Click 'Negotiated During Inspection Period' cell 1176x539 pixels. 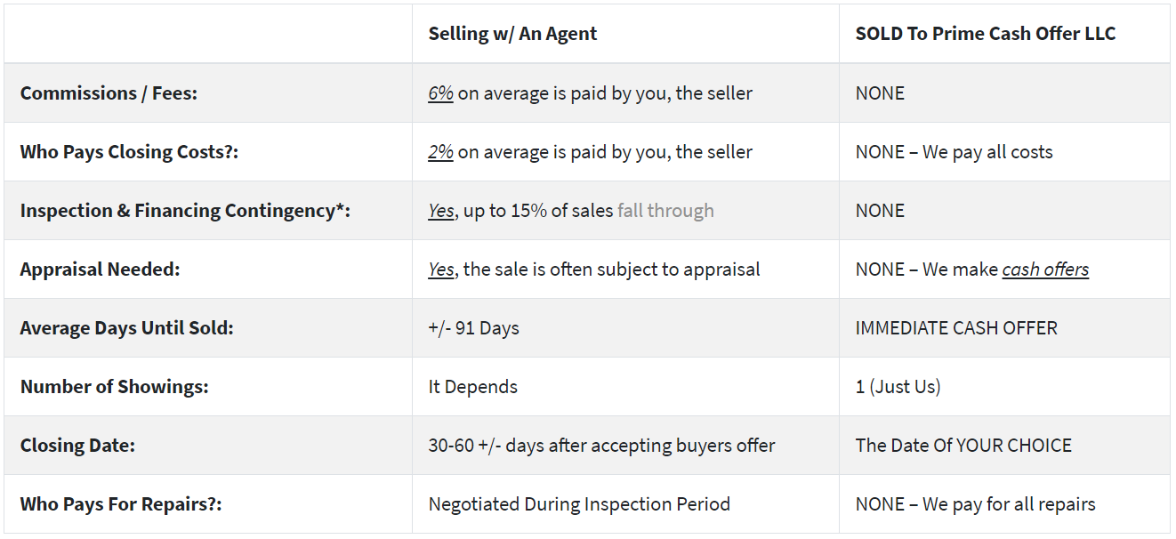point(579,504)
